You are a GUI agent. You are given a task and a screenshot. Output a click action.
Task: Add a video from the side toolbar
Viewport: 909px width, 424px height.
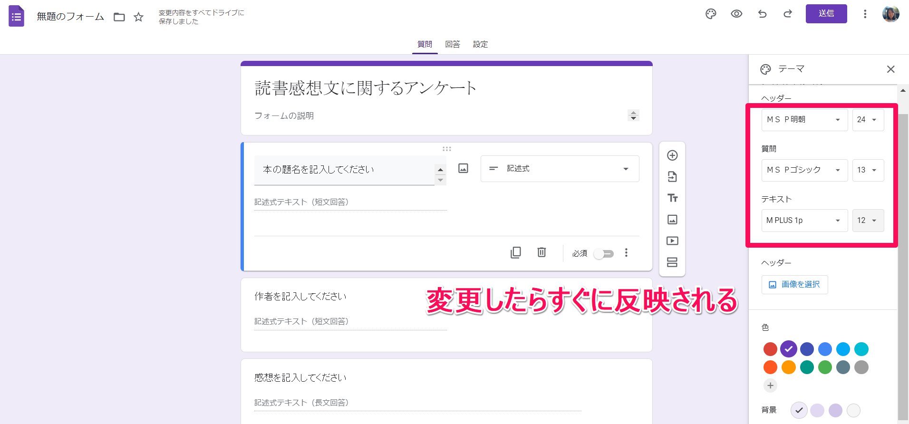[672, 241]
